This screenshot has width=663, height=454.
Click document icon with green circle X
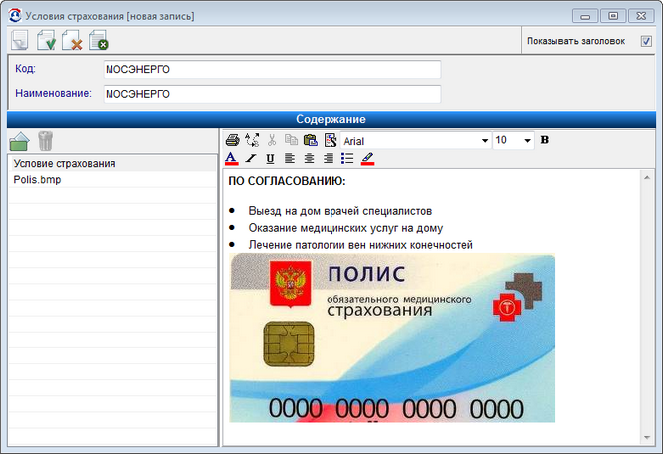click(x=99, y=40)
